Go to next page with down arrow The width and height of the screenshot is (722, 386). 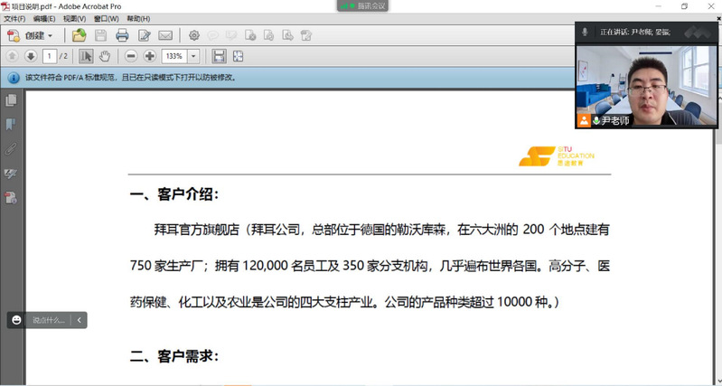point(31,56)
